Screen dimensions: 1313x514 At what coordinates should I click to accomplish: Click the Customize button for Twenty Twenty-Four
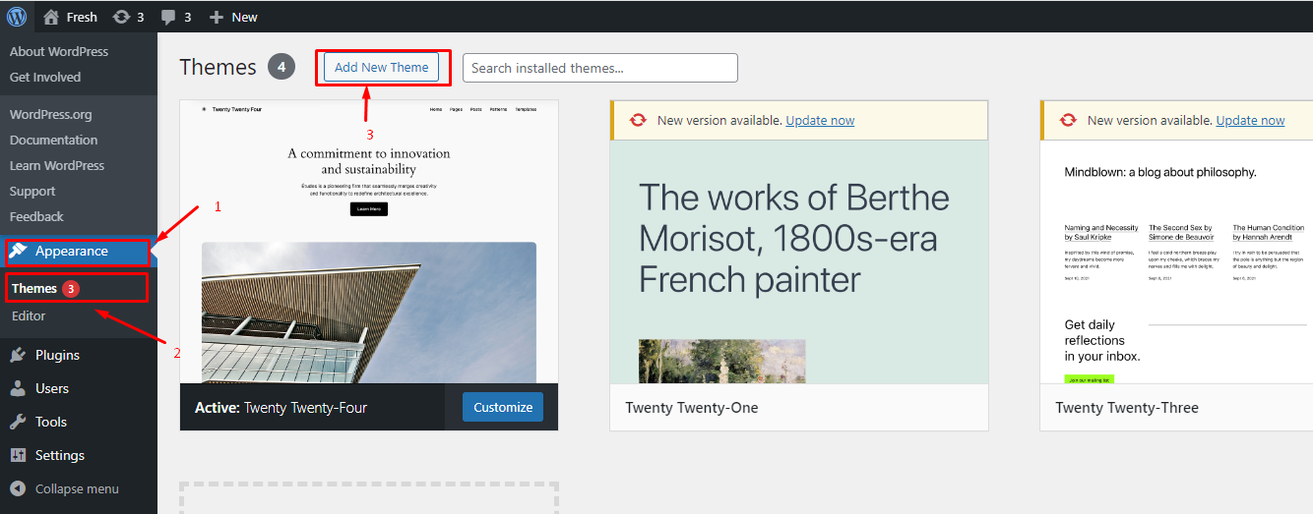click(502, 407)
